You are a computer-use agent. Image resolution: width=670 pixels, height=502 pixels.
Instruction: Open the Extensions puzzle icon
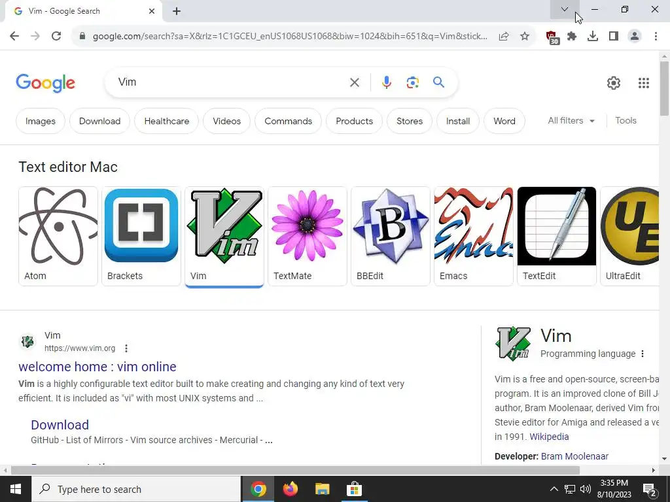pos(572,37)
